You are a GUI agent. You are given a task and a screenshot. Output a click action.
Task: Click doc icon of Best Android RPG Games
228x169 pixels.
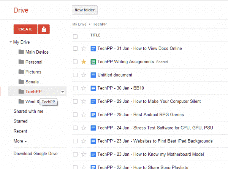(93, 115)
